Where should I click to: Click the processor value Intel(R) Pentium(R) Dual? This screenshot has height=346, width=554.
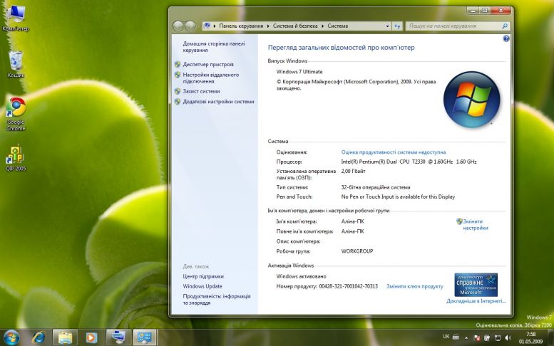click(x=409, y=162)
